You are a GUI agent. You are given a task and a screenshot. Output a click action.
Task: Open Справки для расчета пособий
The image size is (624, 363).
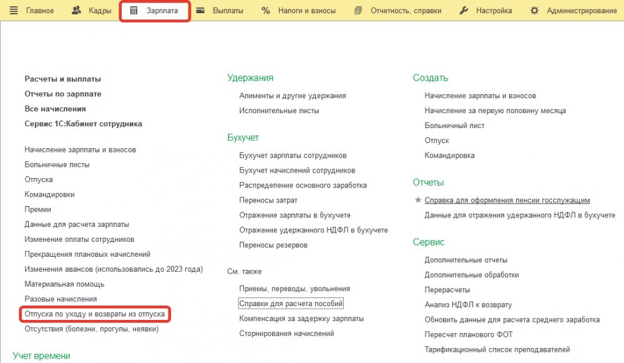(291, 304)
